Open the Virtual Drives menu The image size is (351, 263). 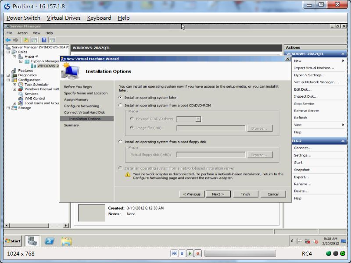pos(64,18)
